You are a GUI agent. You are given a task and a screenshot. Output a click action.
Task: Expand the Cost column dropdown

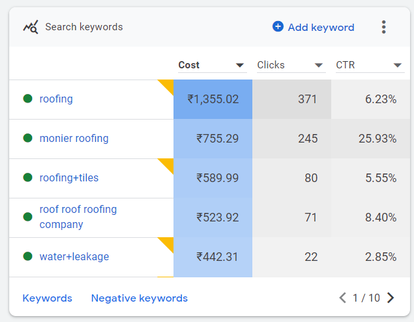pyautogui.click(x=240, y=65)
